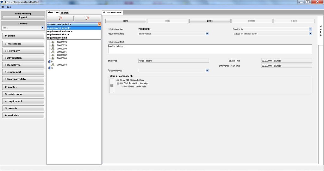
Task: Open the company Test dropdown
Action: (42, 28)
